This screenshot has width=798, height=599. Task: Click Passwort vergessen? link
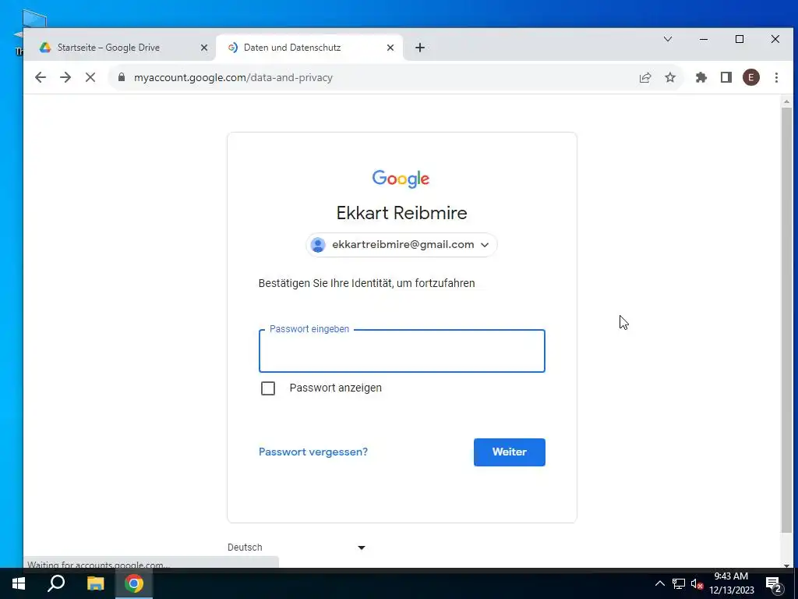(x=313, y=452)
